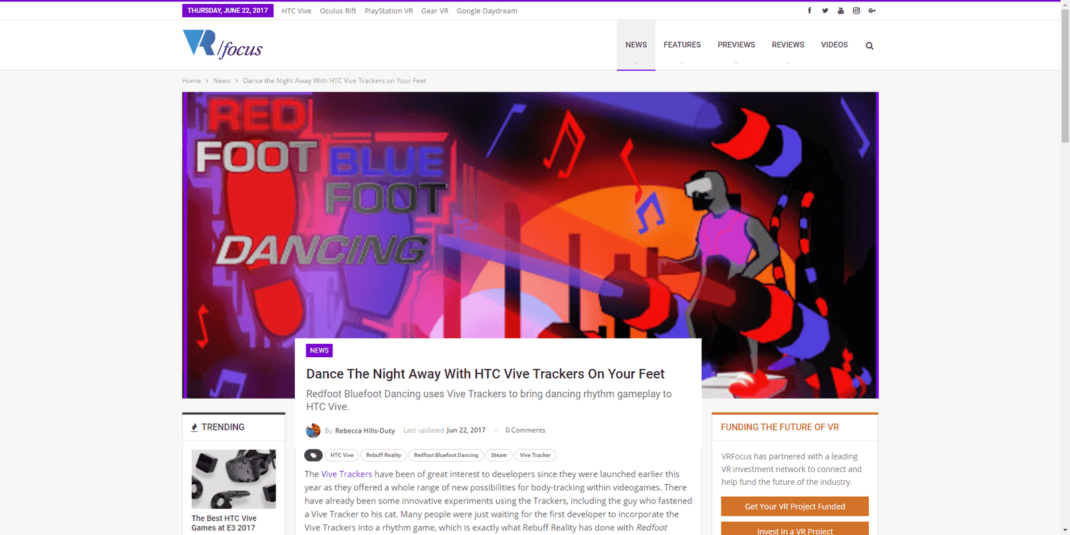Expand the News menu chevron
1070x535 pixels.
[x=636, y=63]
